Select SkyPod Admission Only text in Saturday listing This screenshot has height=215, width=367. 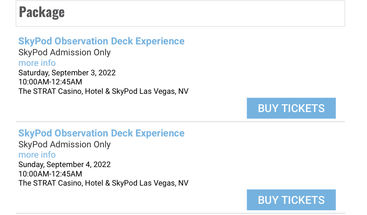click(x=64, y=53)
